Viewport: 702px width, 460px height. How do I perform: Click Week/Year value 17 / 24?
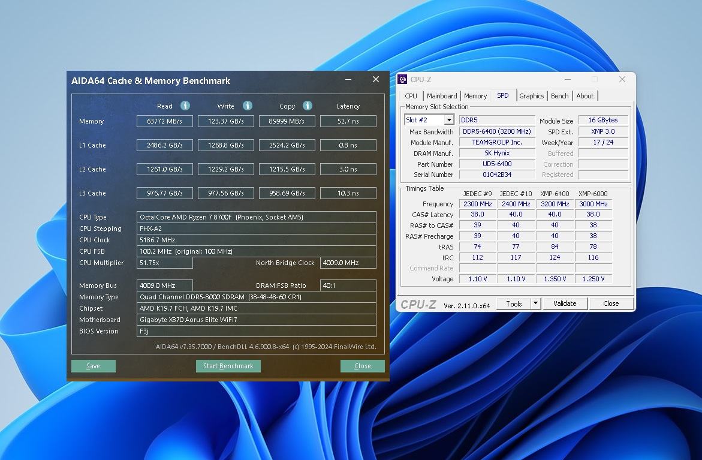[603, 142]
